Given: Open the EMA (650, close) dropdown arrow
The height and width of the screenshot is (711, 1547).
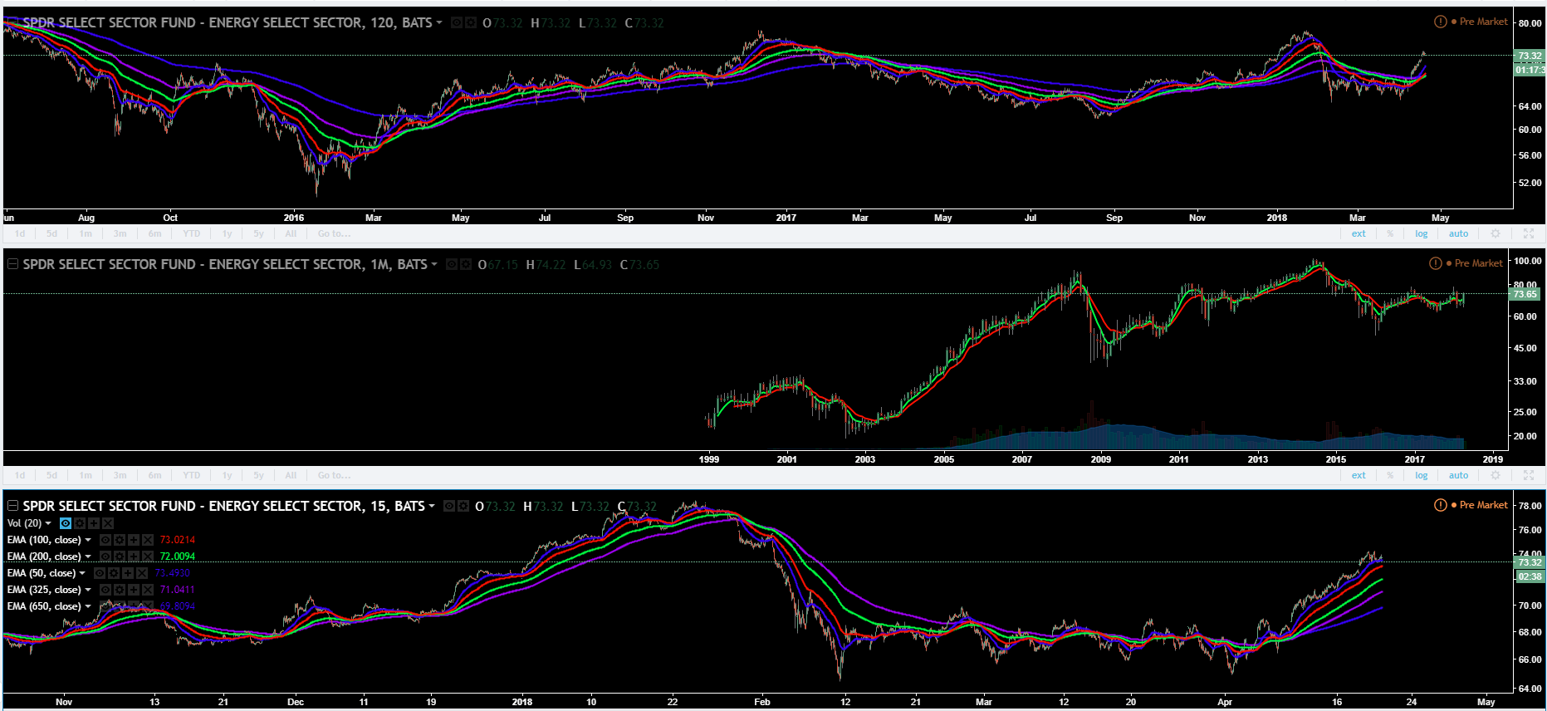Looking at the screenshot, I should point(88,606).
